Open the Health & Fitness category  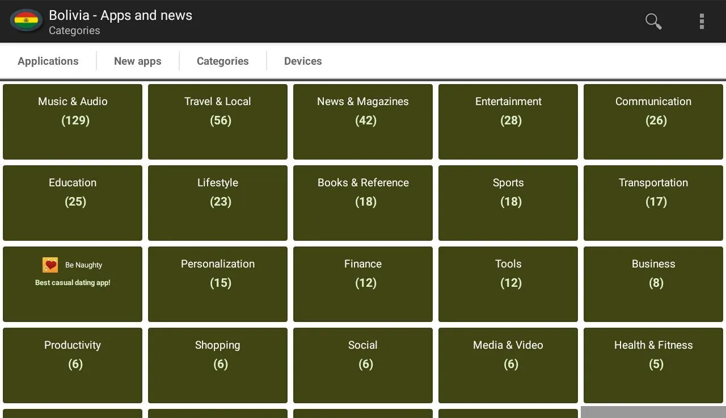[653, 365]
